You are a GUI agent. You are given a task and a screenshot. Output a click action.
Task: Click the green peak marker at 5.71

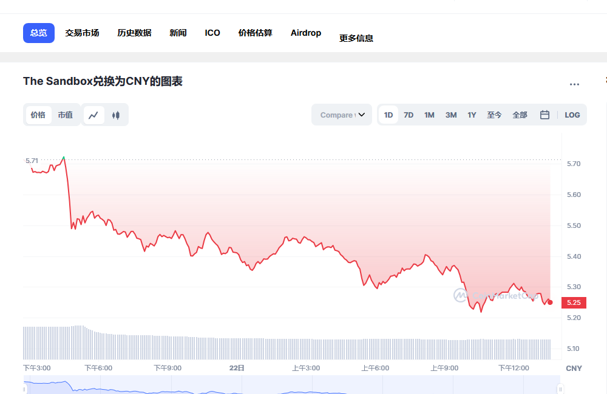point(64,158)
